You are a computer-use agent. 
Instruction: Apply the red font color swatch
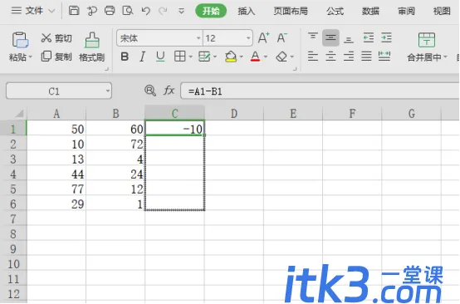pyautogui.click(x=255, y=56)
